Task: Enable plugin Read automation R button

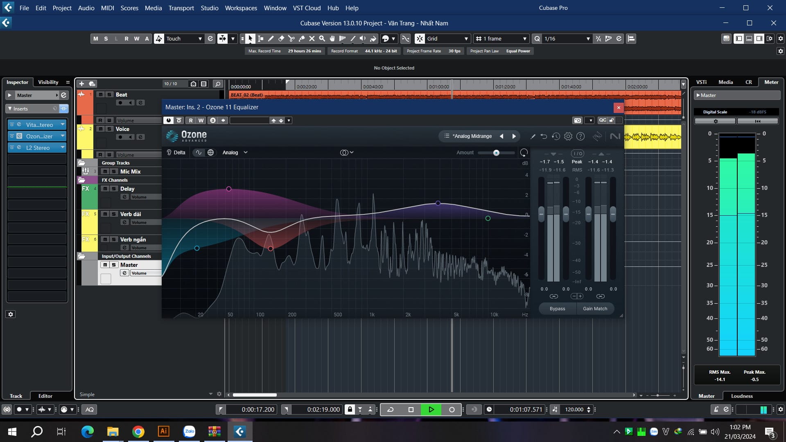Action: pyautogui.click(x=191, y=120)
